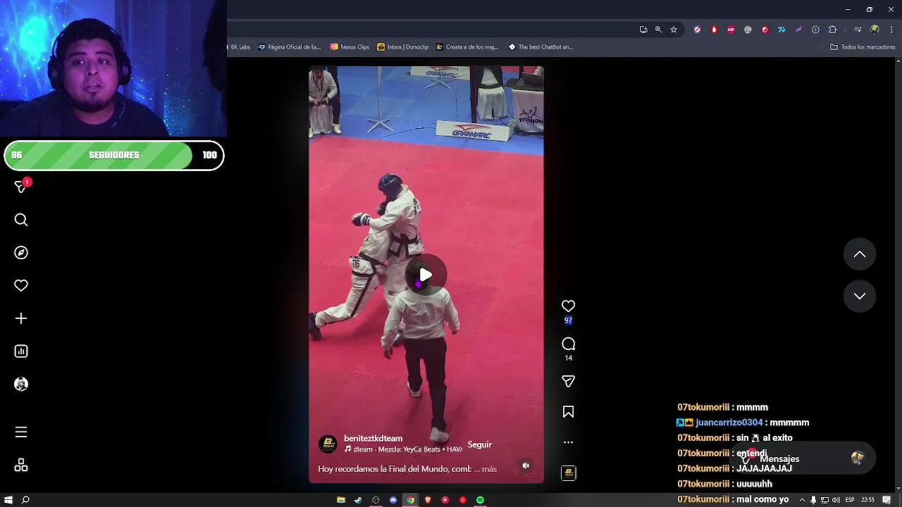Viewport: 902px width, 507px height.
Task: Show hidden system tray icons
Action: 802,500
